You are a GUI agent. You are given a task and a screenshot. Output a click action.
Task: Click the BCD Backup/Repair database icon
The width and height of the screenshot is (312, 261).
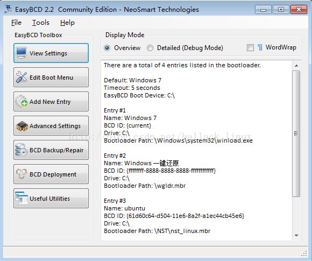tap(22, 150)
